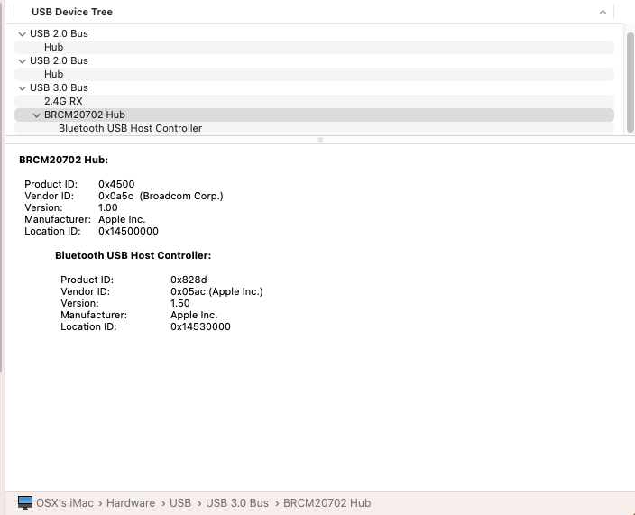Collapse the BRCM20702 Hub node
Image resolution: width=635 pixels, height=515 pixels.
click(36, 115)
